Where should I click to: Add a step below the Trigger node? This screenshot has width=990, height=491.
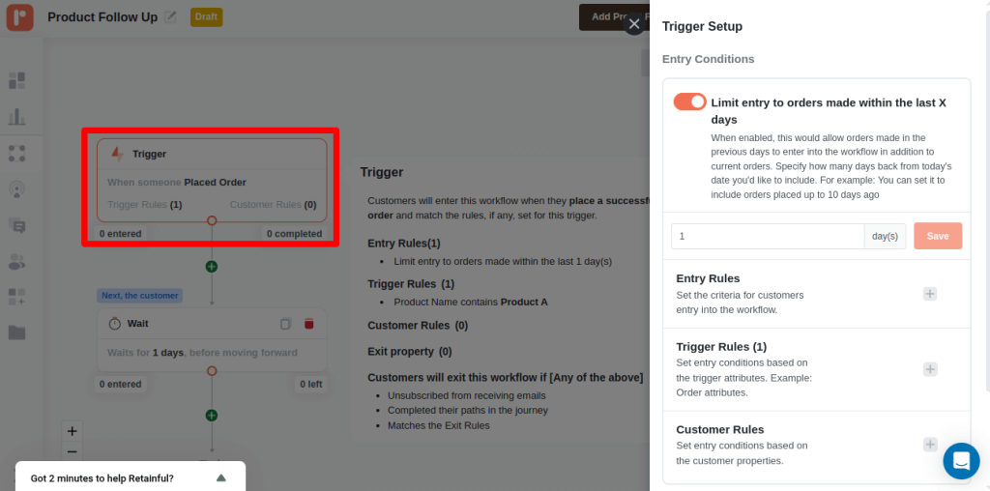point(212,266)
